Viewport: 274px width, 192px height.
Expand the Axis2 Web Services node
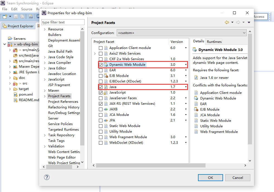(x=95, y=54)
